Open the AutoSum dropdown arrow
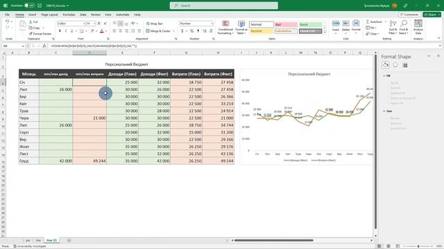 (x=386, y=21)
